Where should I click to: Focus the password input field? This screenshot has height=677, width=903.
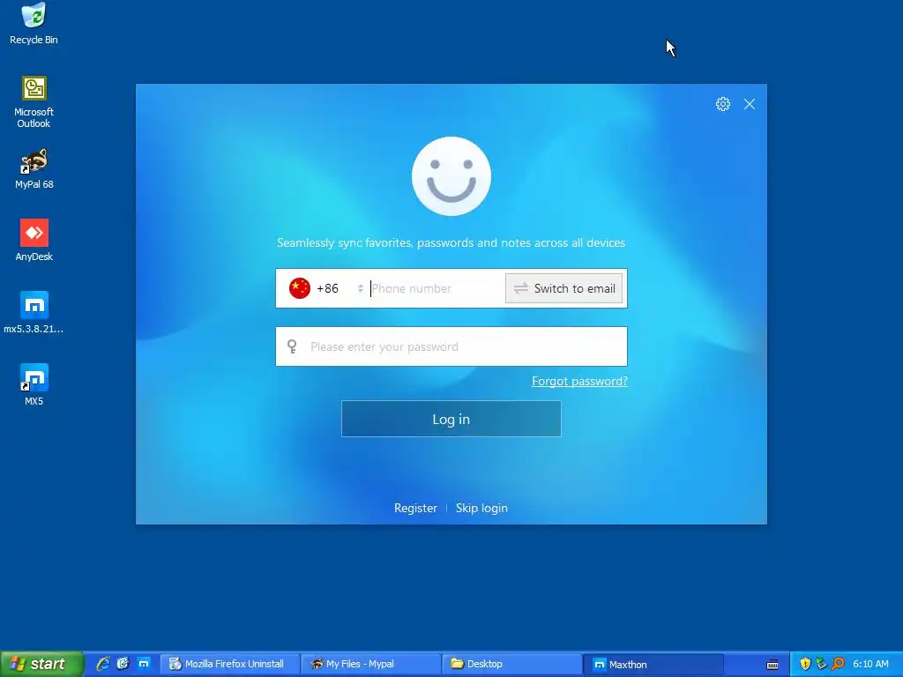(x=451, y=346)
